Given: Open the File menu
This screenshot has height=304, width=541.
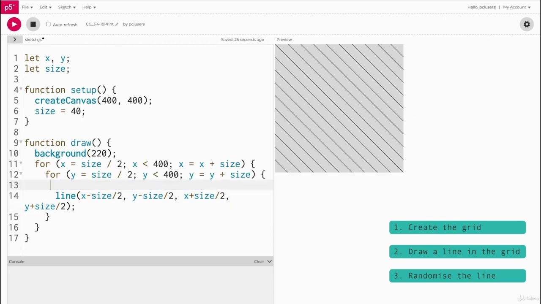Looking at the screenshot, I should coord(27,7).
